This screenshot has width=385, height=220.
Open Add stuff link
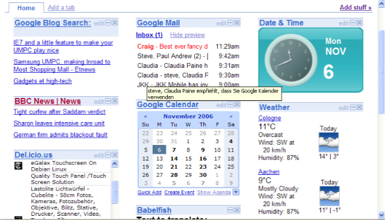coord(356,8)
